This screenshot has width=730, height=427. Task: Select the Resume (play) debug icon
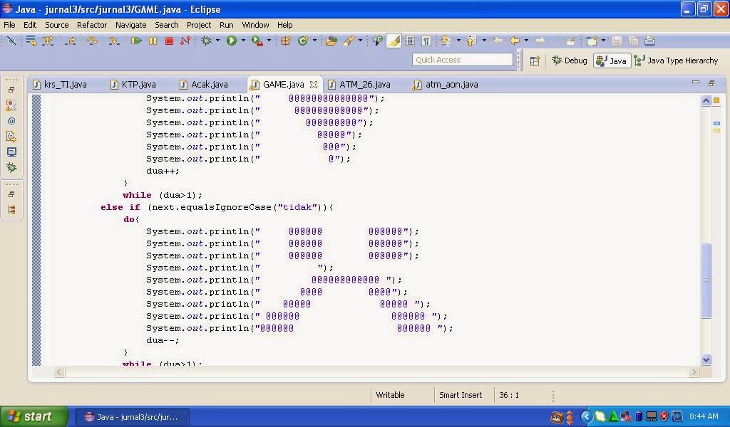coord(138,41)
